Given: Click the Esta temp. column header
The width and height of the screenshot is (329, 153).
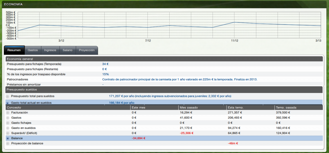Looking at the screenshot, I should pyautogui.click(x=250, y=107).
